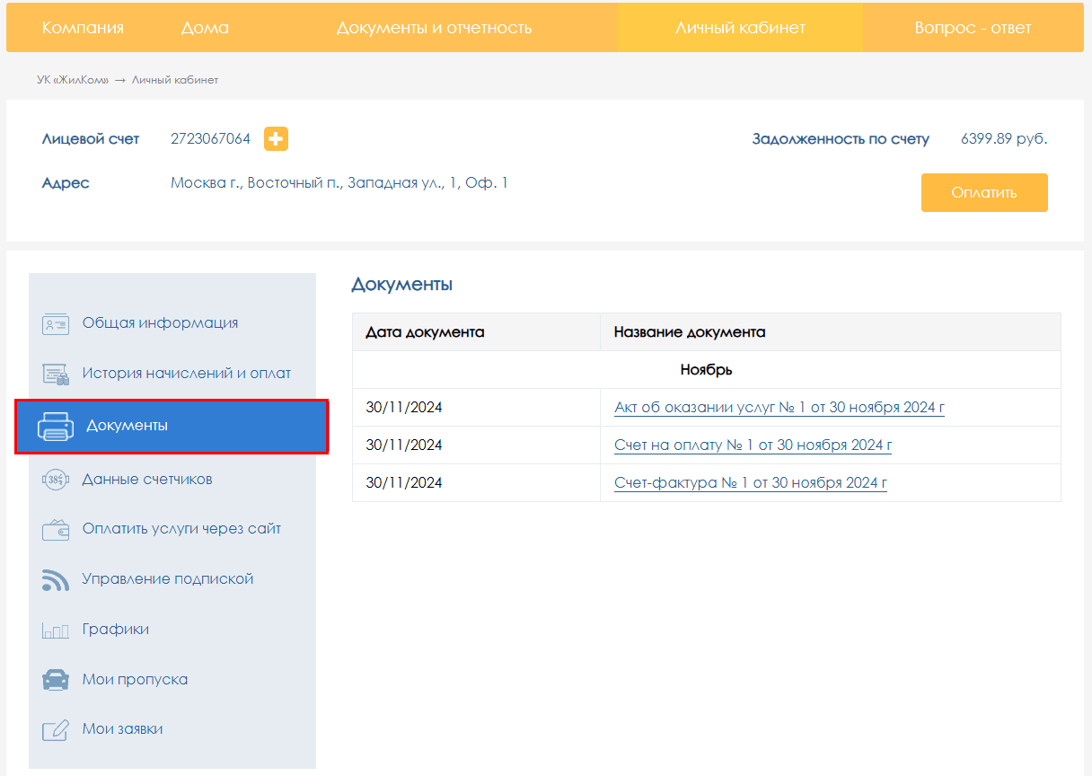Click the Адрес label

pos(66,183)
